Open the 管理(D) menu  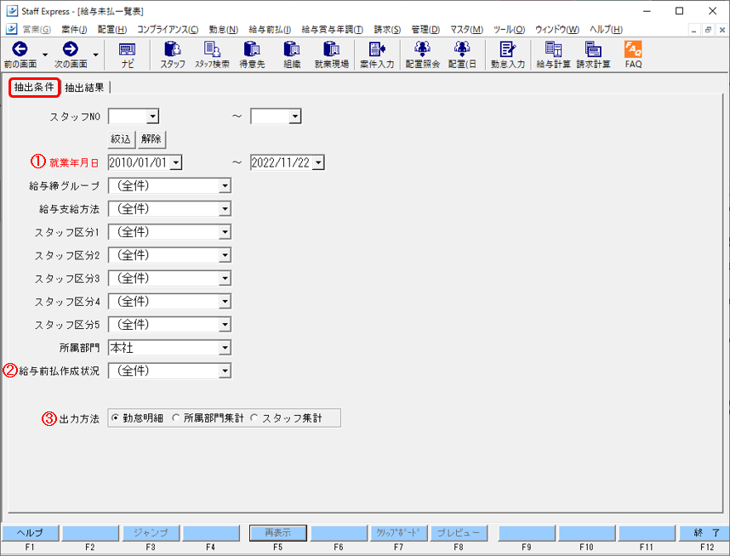click(425, 29)
